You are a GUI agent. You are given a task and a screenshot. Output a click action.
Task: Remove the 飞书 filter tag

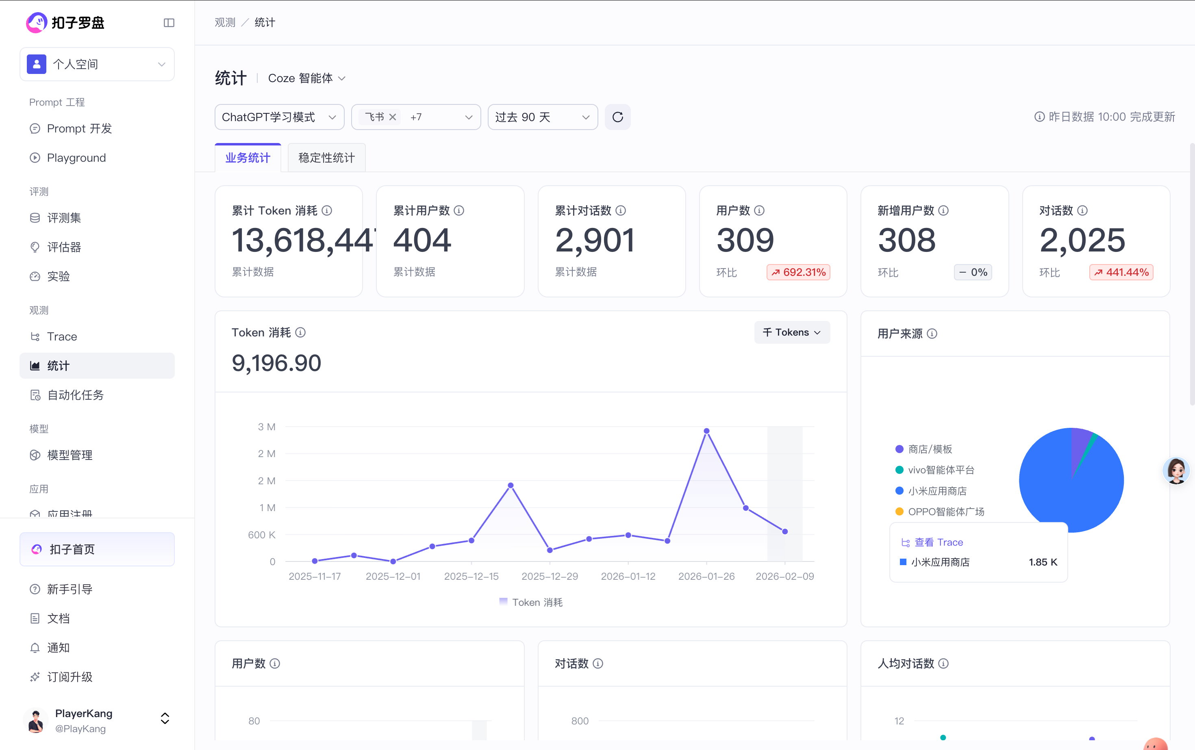[393, 117]
